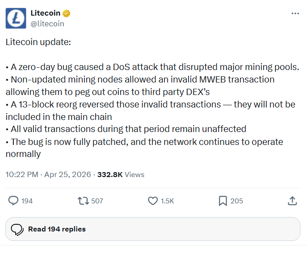The image size is (307, 260).
Task: Open the Litecoin display name link
Action: [x=46, y=13]
